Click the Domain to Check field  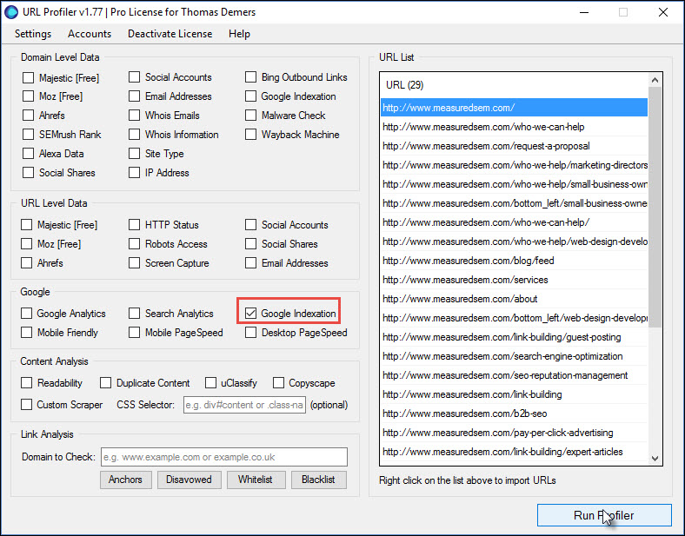coord(224,457)
